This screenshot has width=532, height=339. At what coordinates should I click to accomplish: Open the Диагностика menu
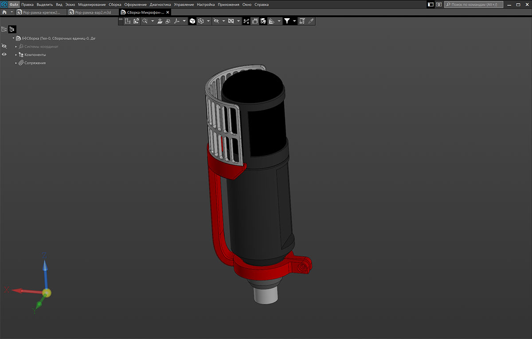pyautogui.click(x=160, y=4)
